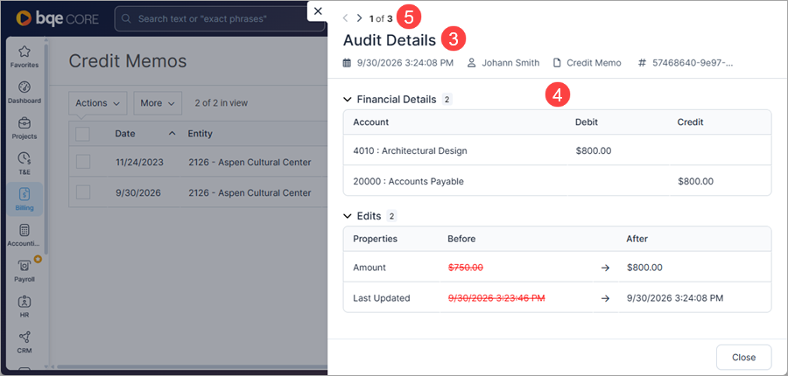Check the 9/30/2026 credit memo row
Viewport: 788px width, 376px height.
point(83,192)
